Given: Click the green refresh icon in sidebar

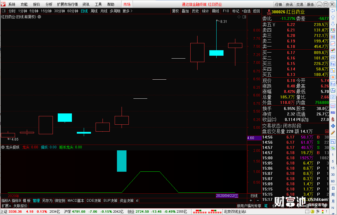Looking at the screenshot, I should pyautogui.click(x=333, y=148).
